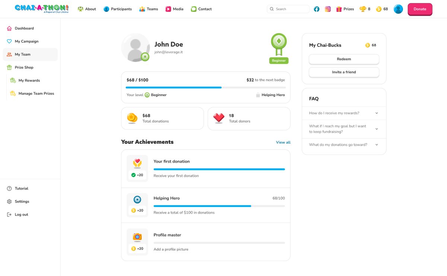
Task: Click the Donate button
Action: coord(420,9)
